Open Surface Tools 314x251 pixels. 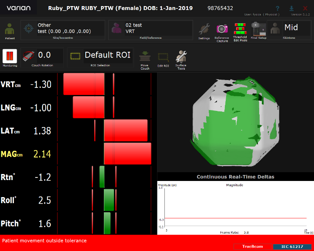click(x=181, y=56)
